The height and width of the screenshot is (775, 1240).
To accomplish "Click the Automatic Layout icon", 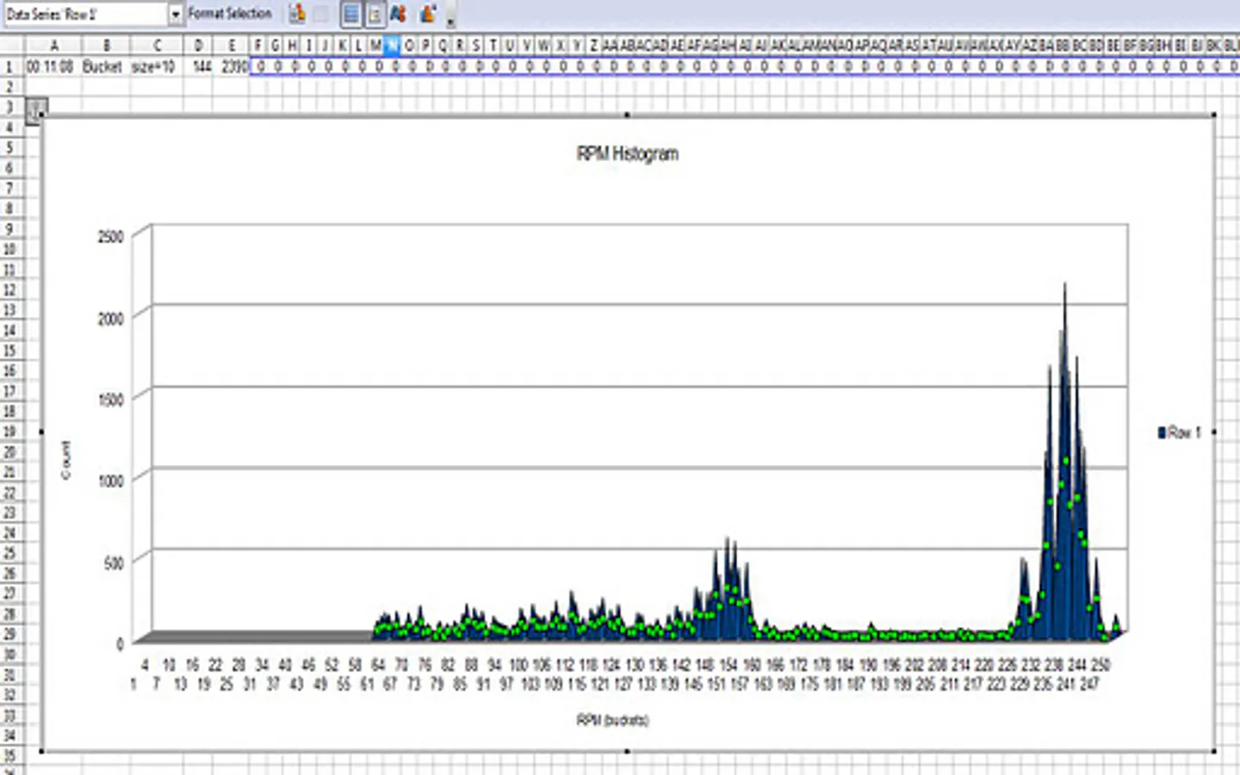I will pyautogui.click(x=427, y=14).
